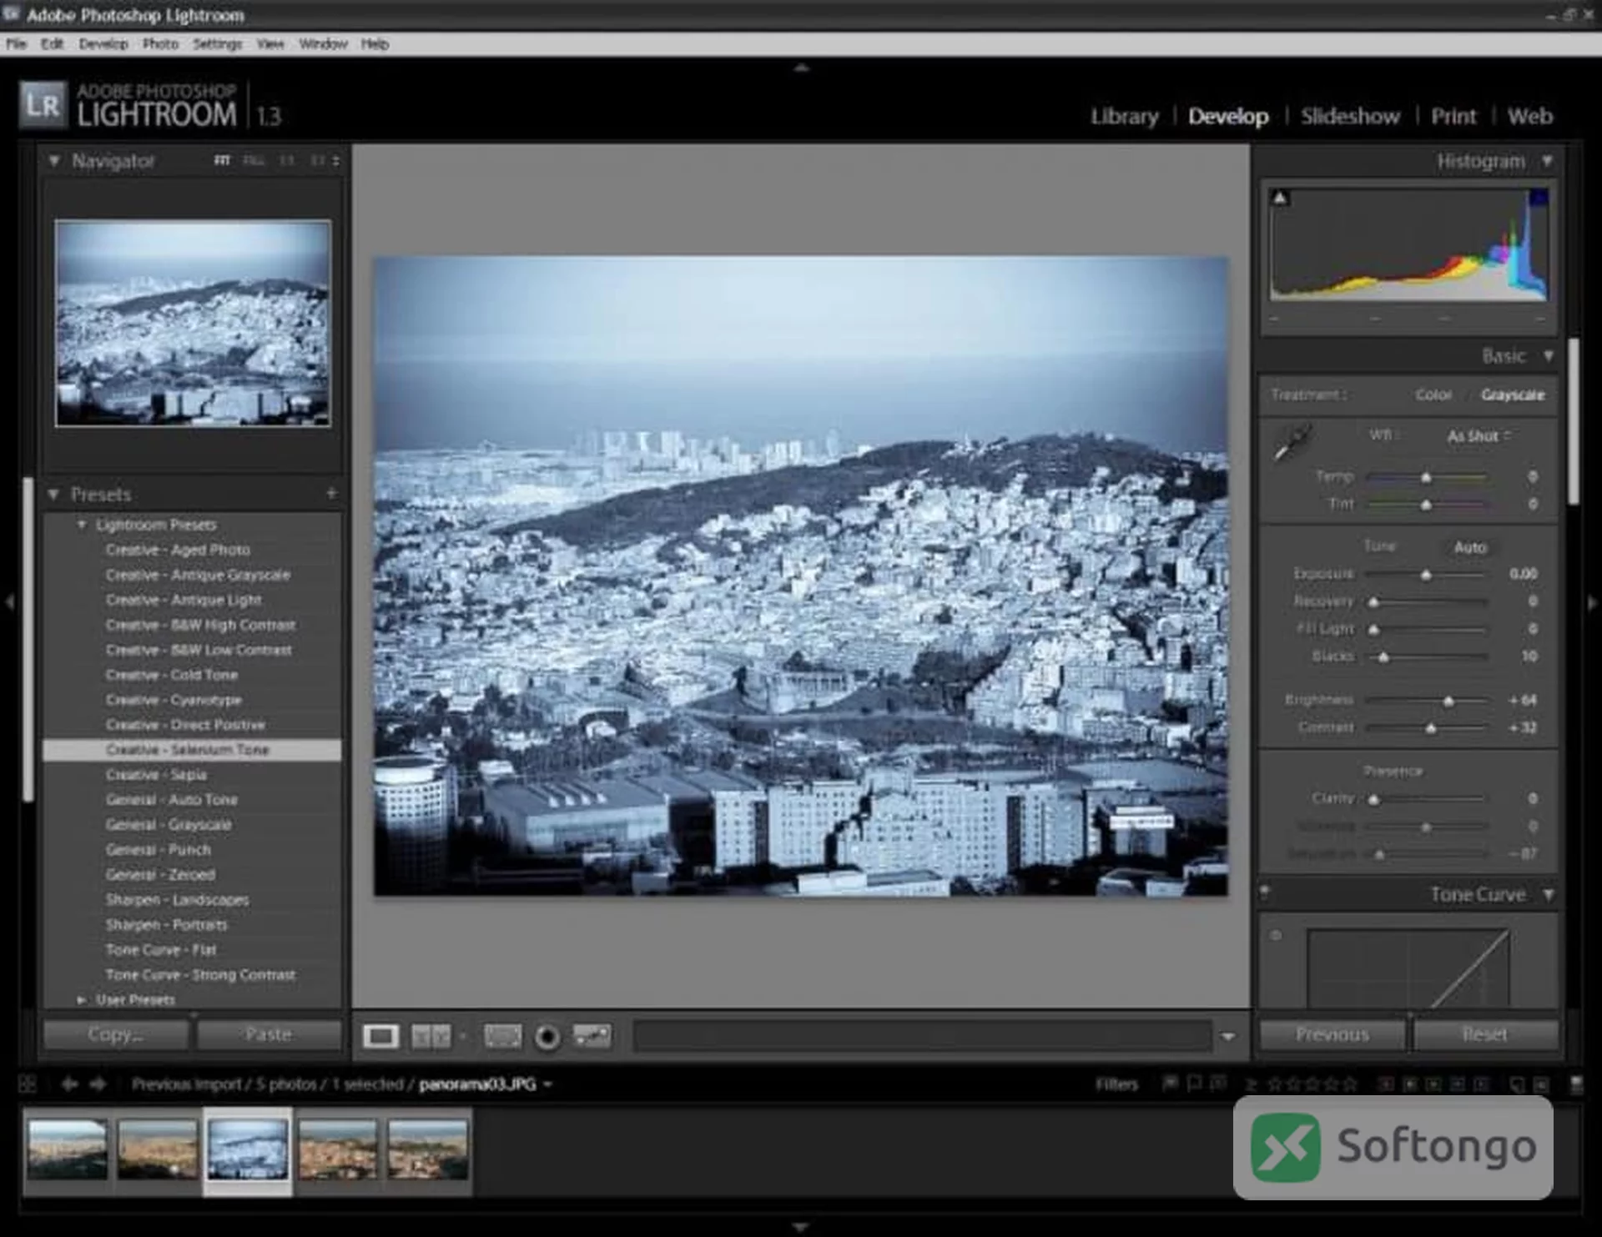Toggle shadow clipping triangle in Histogram

(x=1280, y=198)
